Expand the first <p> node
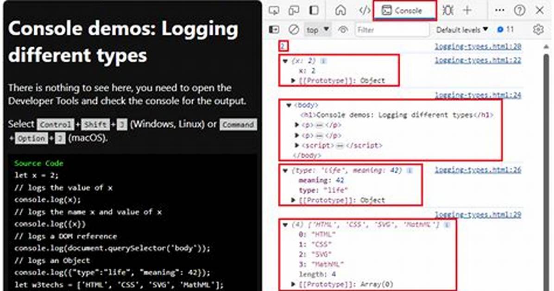554x291 pixels. pyautogui.click(x=297, y=125)
